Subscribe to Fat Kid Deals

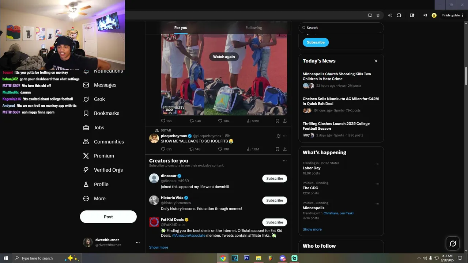pos(275,222)
